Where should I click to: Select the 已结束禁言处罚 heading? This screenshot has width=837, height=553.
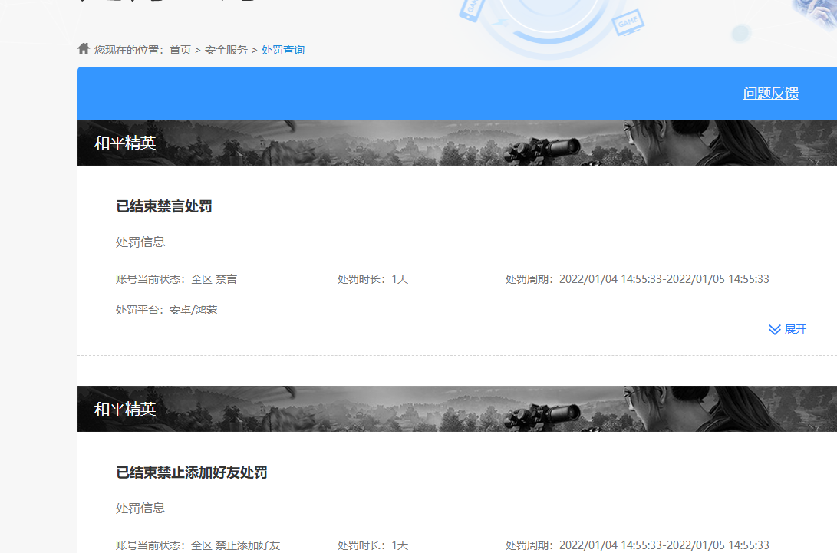click(163, 206)
